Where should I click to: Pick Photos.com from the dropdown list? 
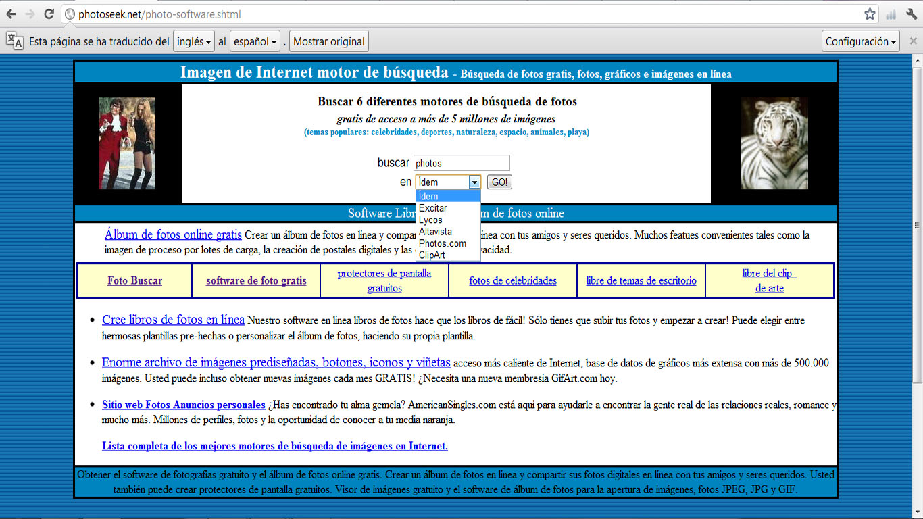448,243
